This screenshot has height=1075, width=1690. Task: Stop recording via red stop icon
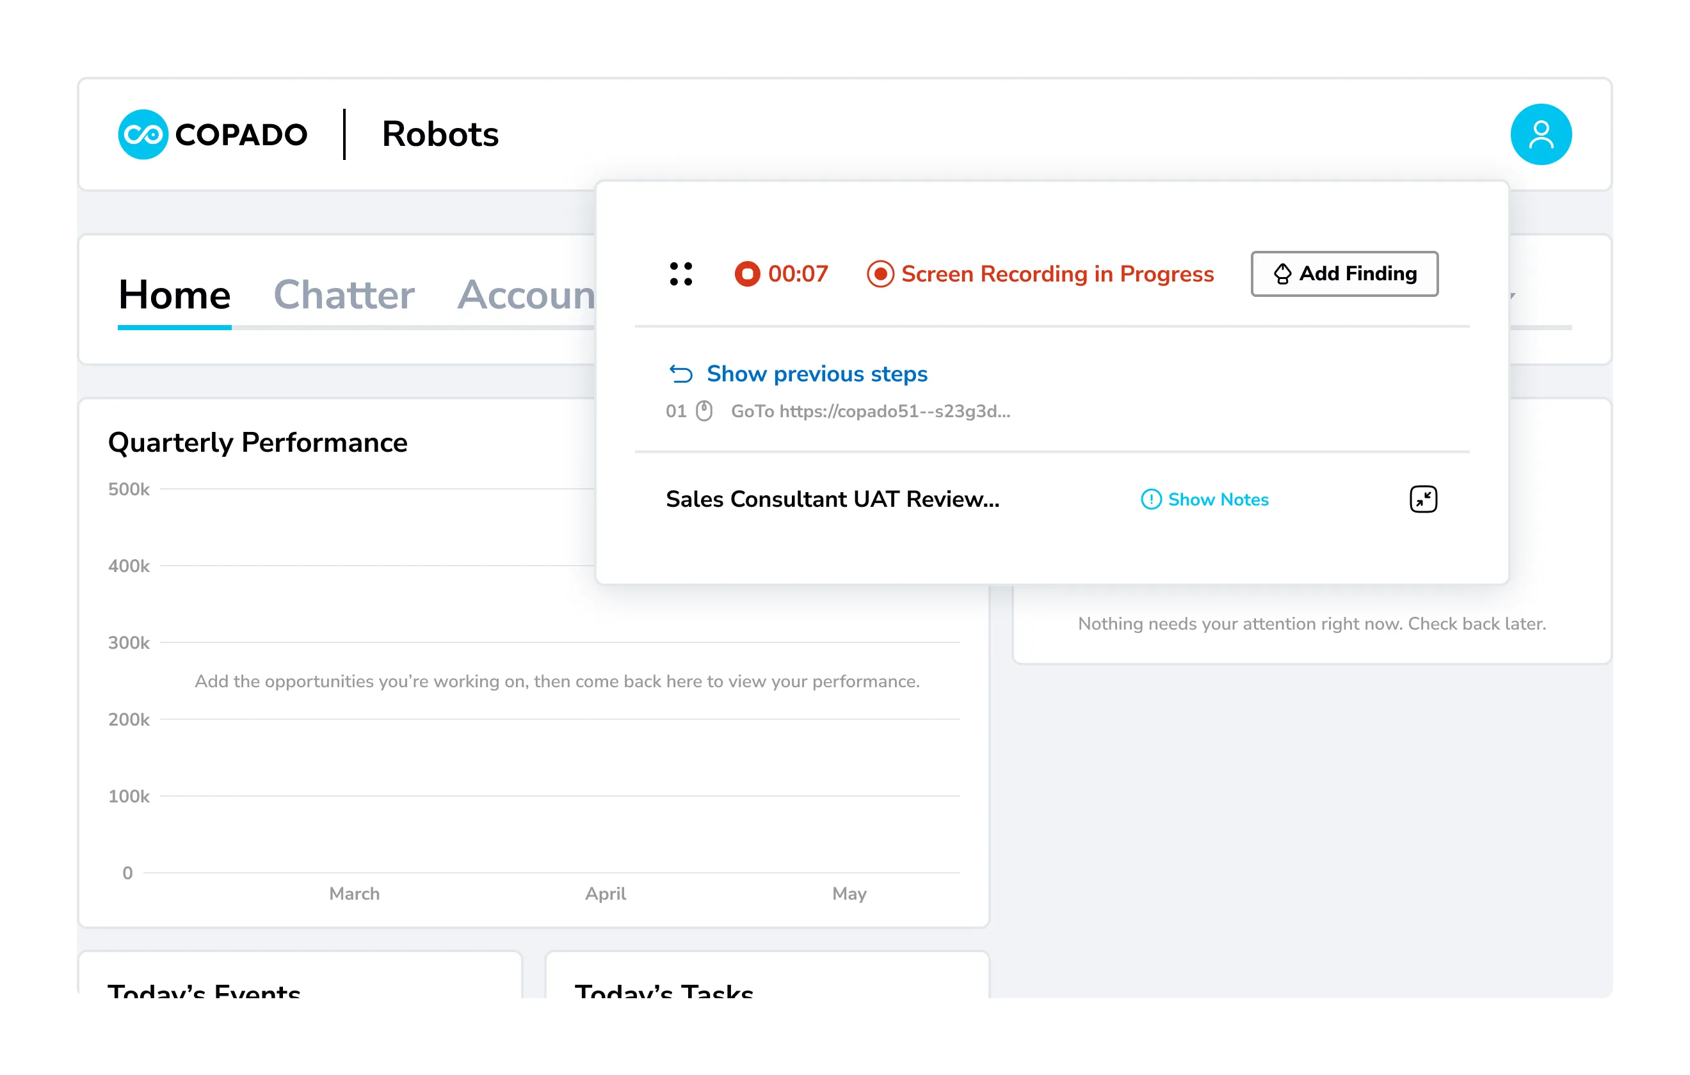pos(747,274)
